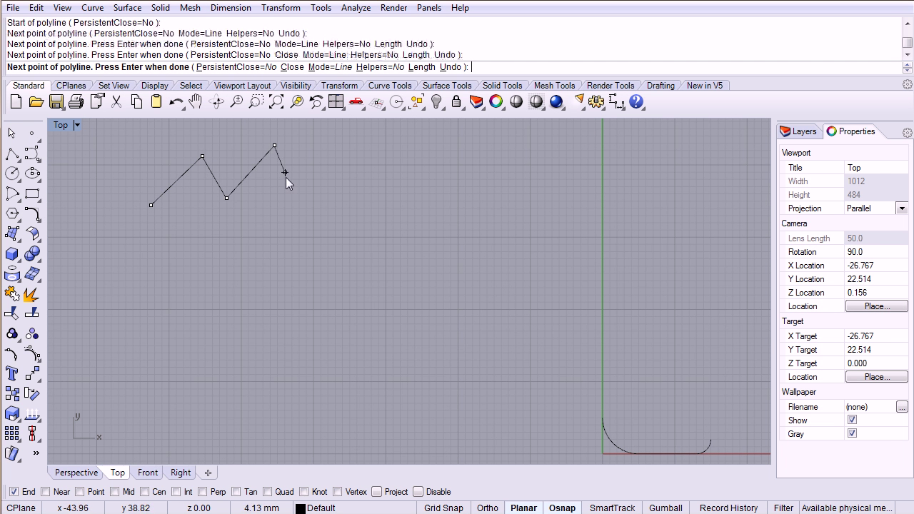The height and width of the screenshot is (514, 914).
Task: Click the target Location Place button
Action: click(x=877, y=377)
